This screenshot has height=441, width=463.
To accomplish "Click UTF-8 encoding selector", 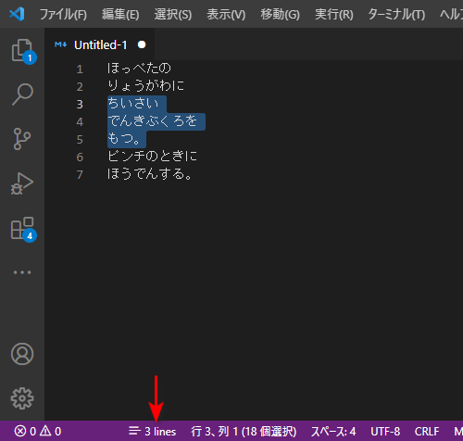I will click(385, 431).
